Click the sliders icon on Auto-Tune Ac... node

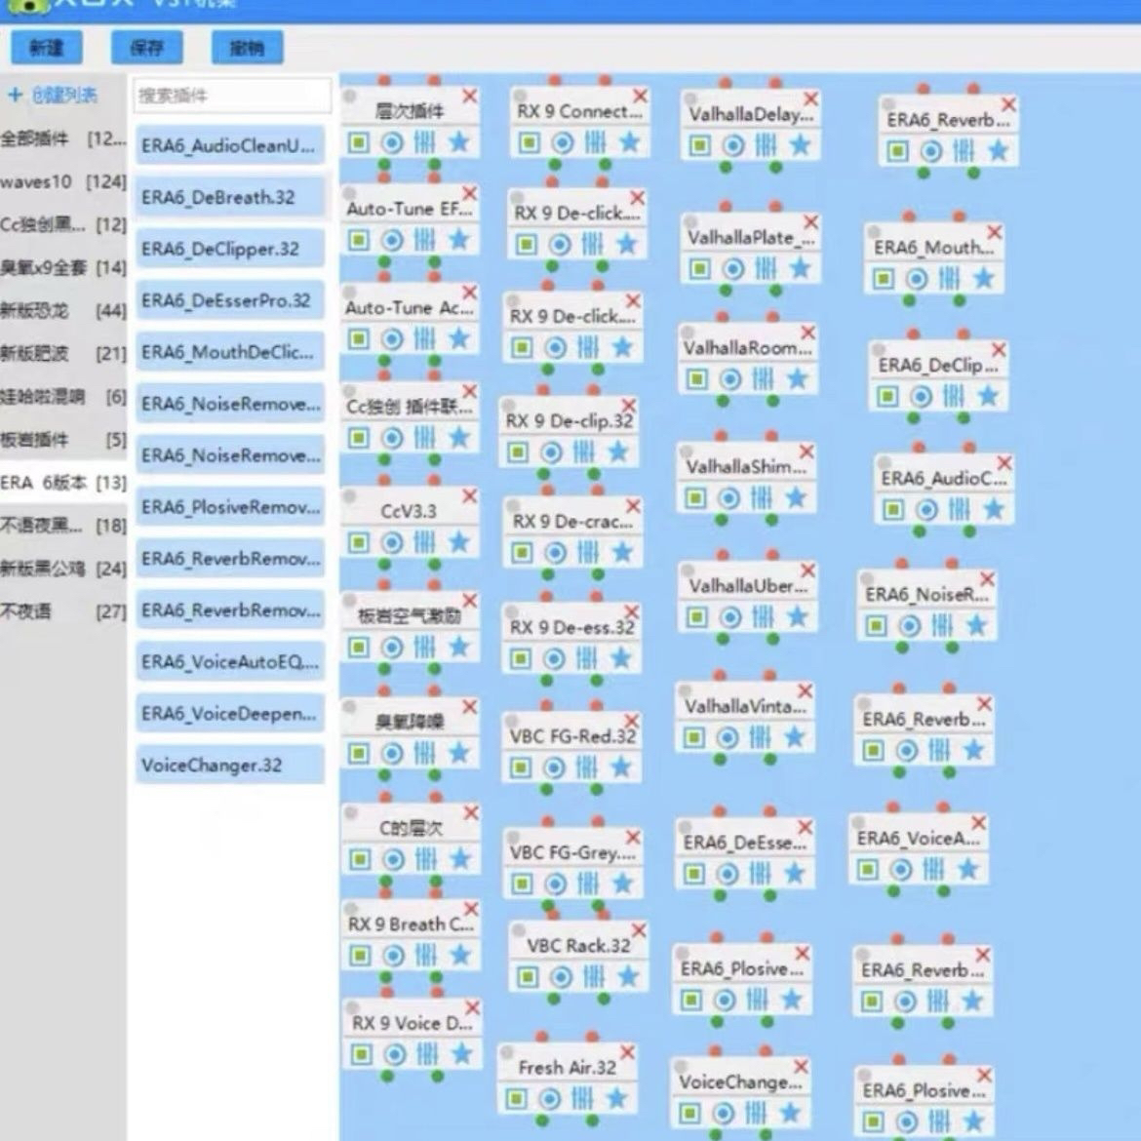(424, 338)
